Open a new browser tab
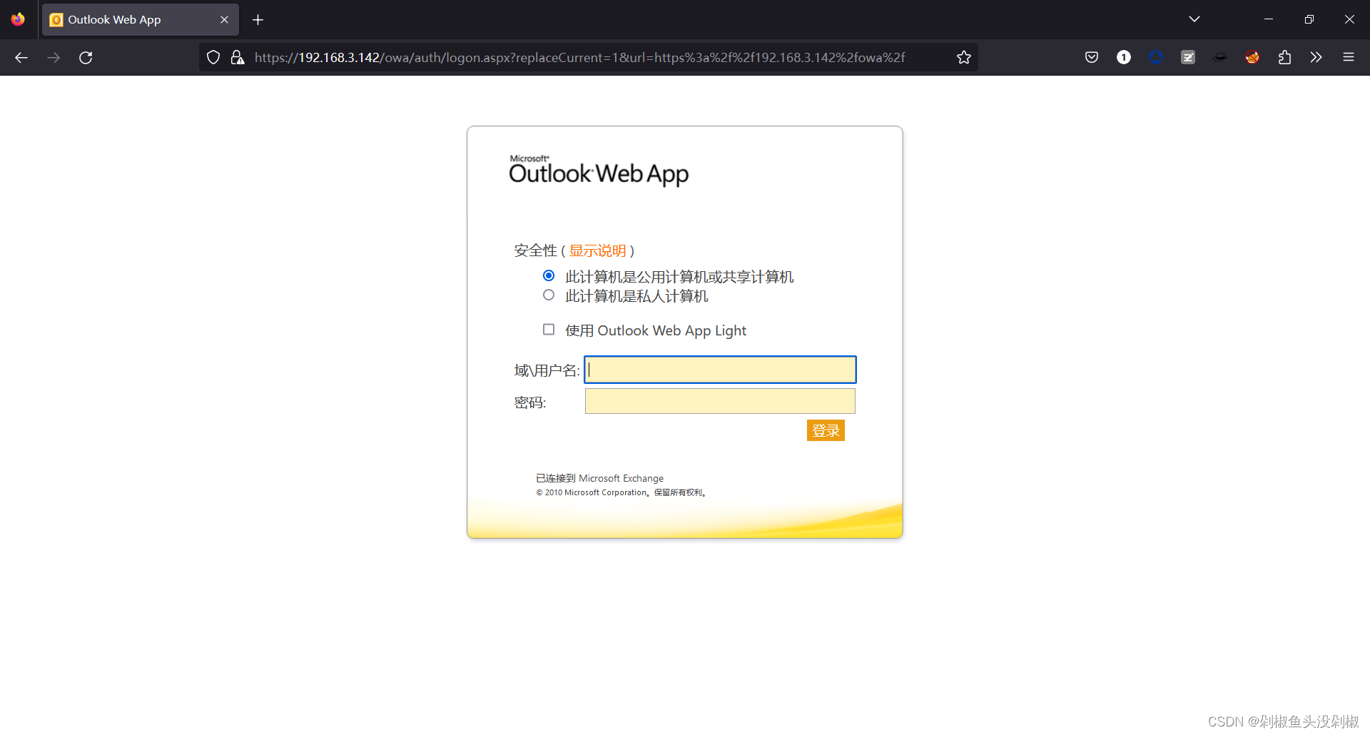 [258, 19]
